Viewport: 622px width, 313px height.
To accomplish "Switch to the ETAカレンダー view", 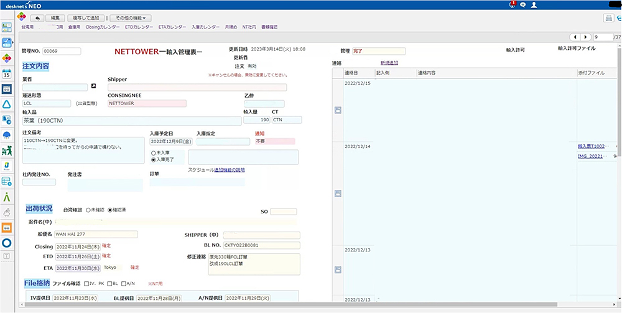I will [172, 27].
